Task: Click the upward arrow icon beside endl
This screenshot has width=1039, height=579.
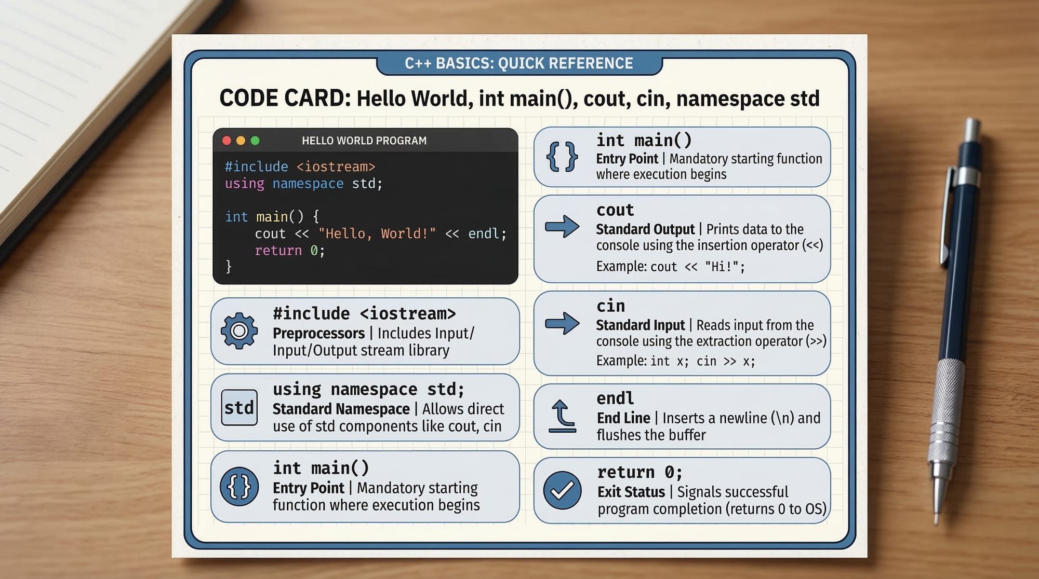Action: tap(562, 416)
